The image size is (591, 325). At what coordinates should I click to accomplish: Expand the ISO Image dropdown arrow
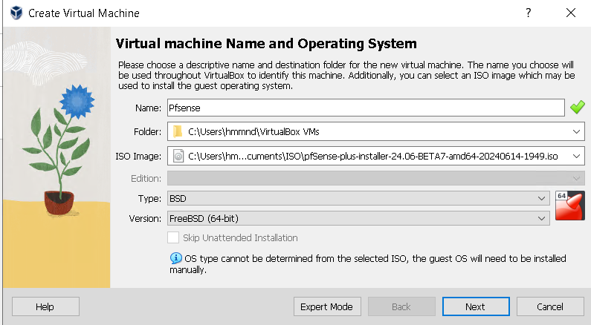(576, 156)
